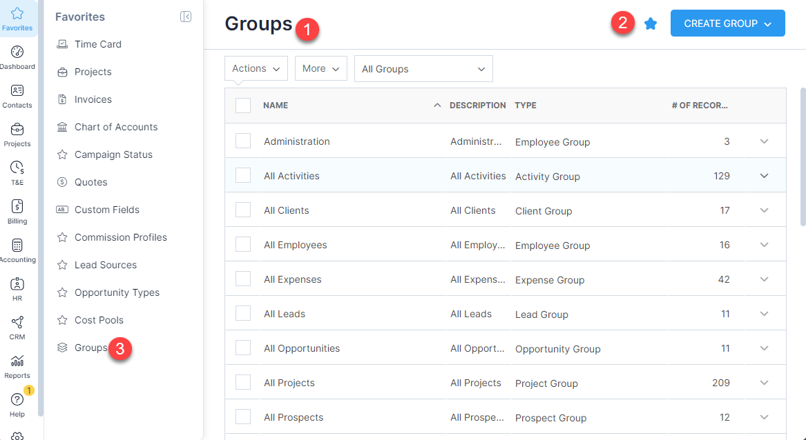Viewport: 806px width, 440px height.
Task: Open the More dropdown
Action: [x=320, y=68]
